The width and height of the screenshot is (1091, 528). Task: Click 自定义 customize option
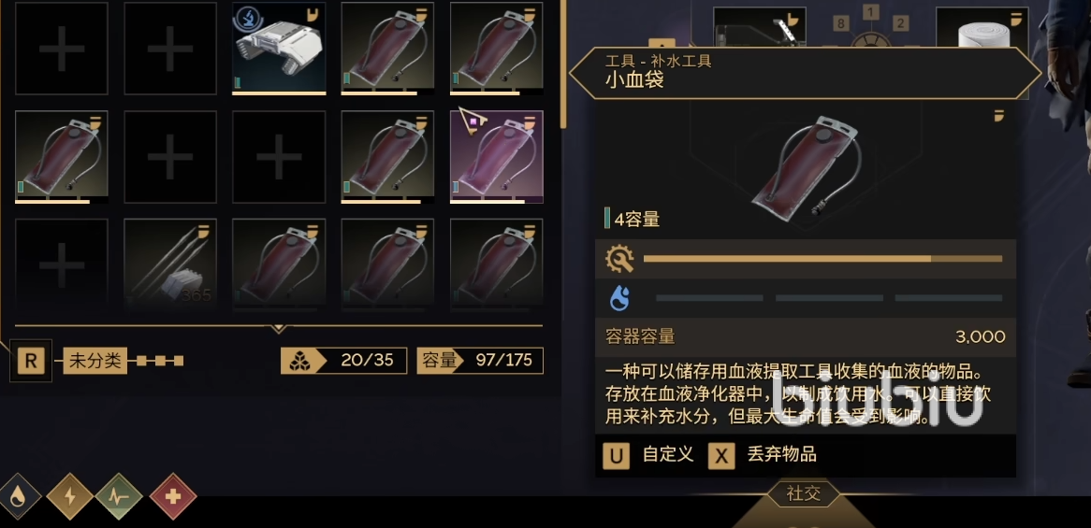668,455
